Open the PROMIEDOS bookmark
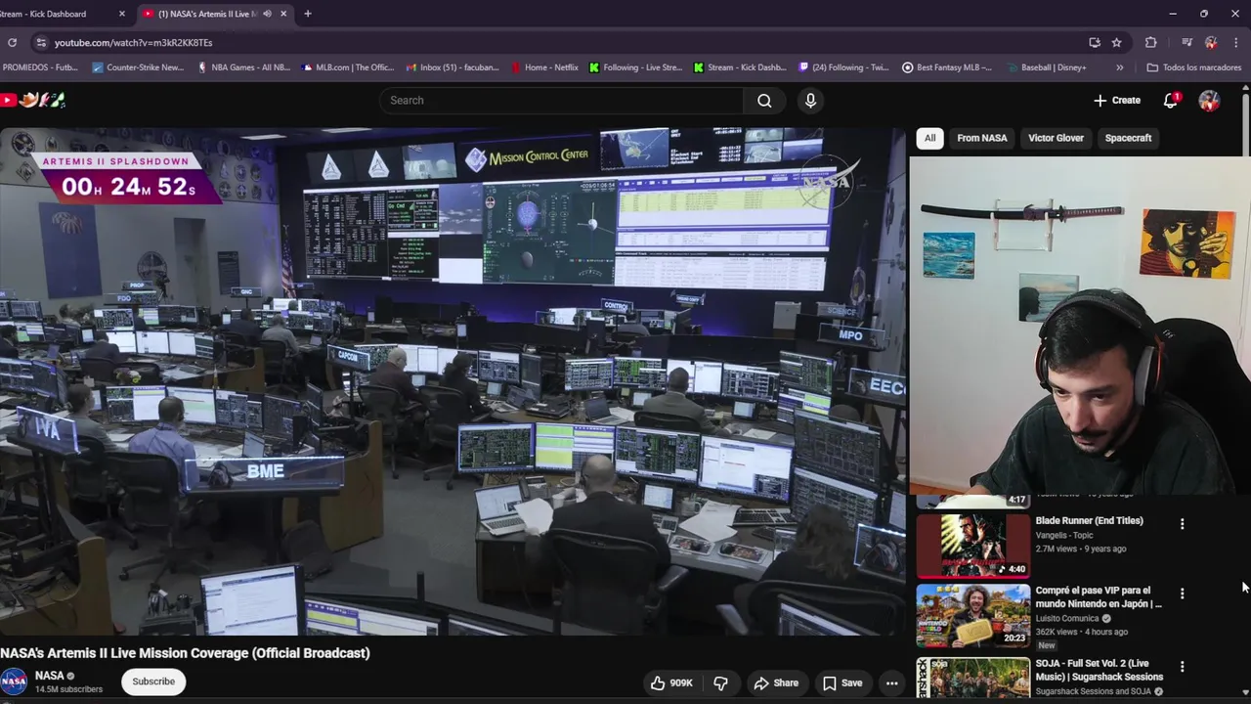Screen dimensions: 1251x704 (40, 67)
